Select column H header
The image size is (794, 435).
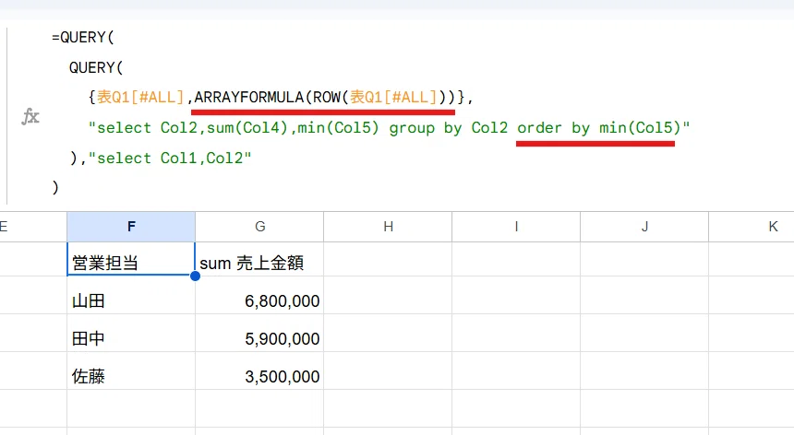pos(388,227)
